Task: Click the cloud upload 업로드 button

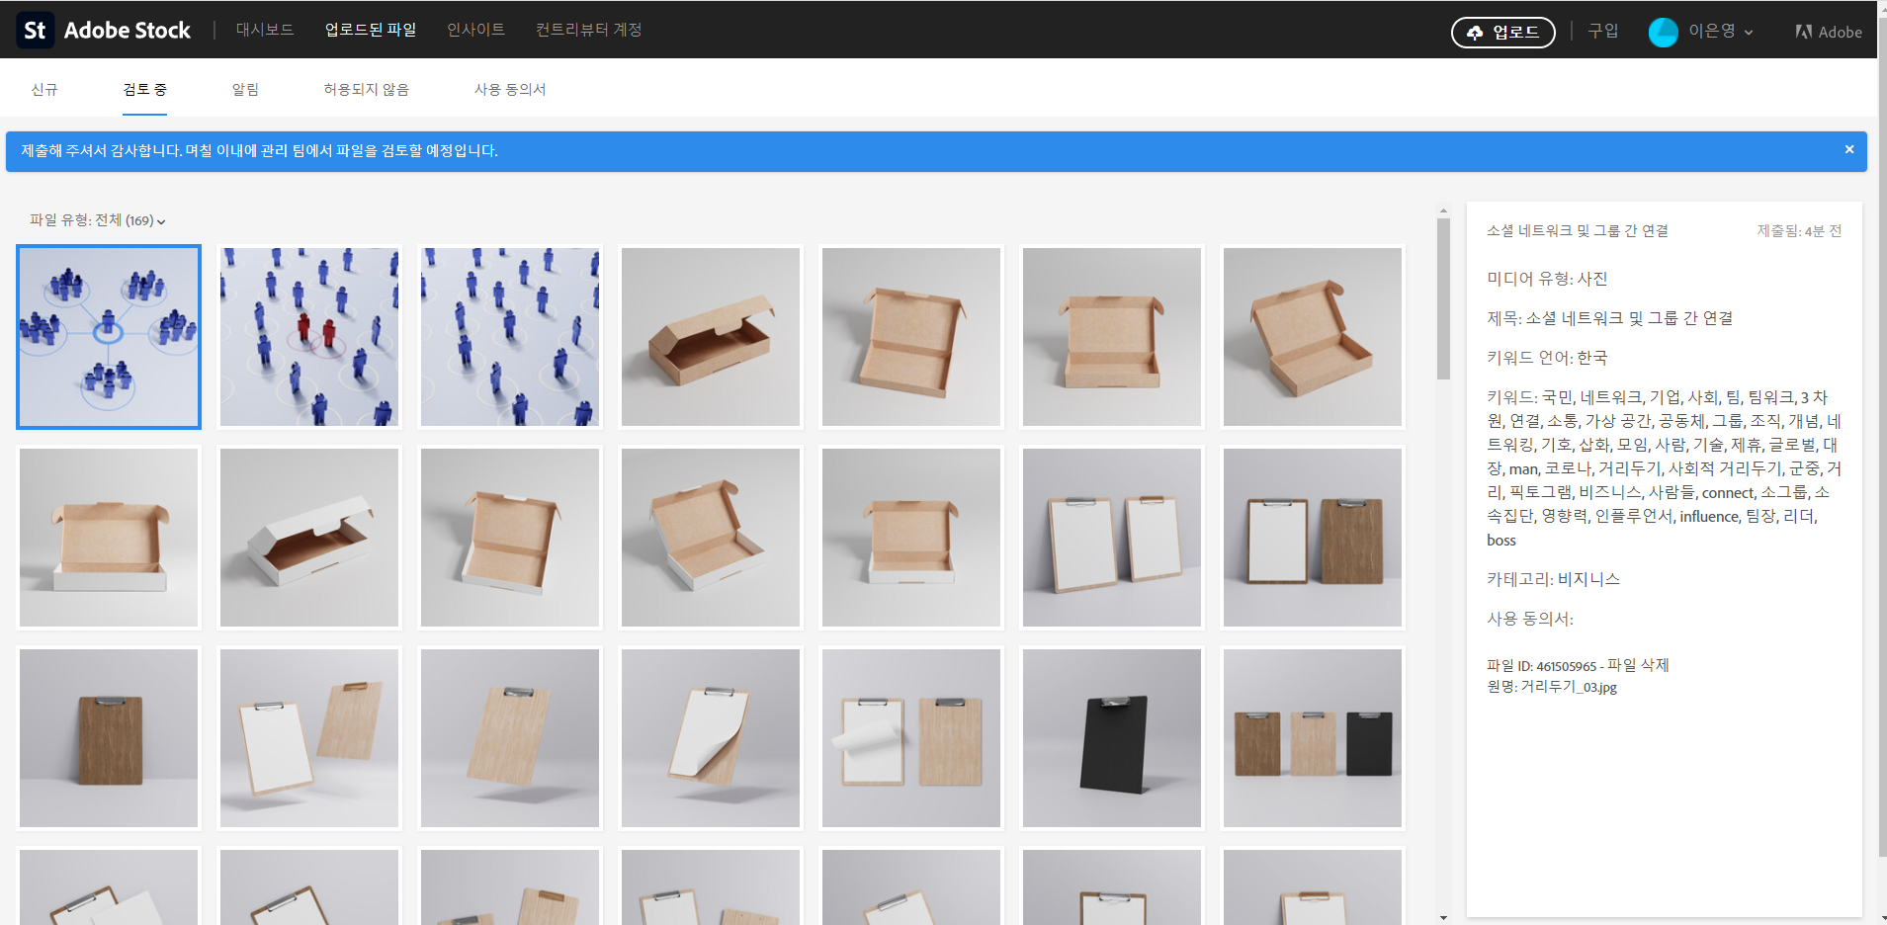Action: click(1502, 32)
